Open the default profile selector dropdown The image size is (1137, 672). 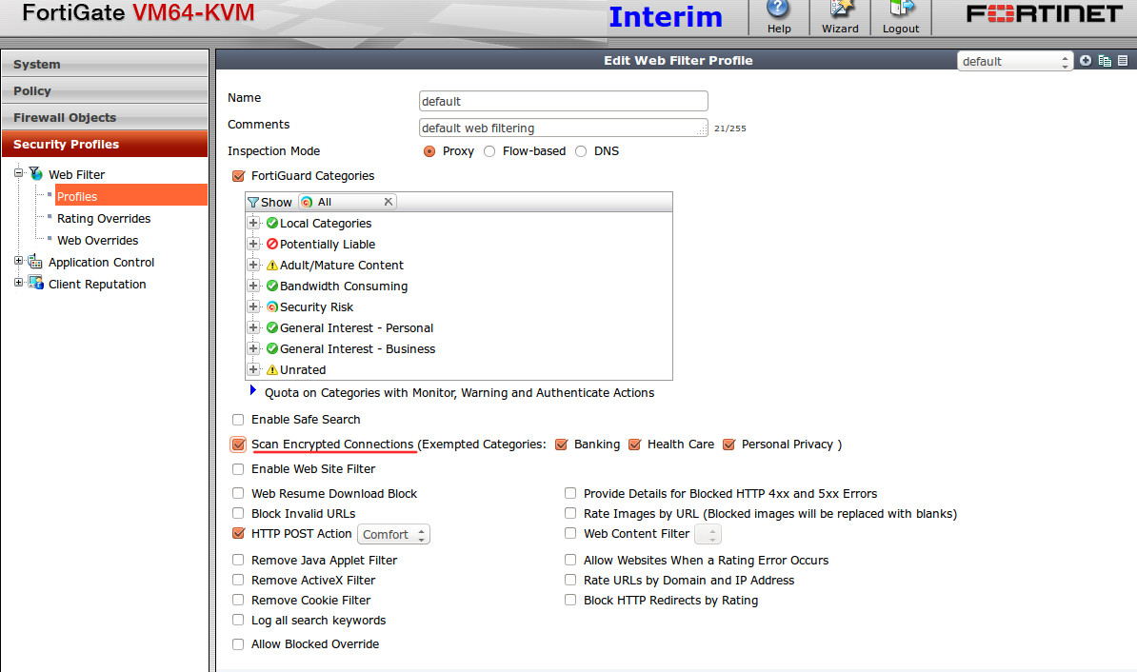point(1014,61)
